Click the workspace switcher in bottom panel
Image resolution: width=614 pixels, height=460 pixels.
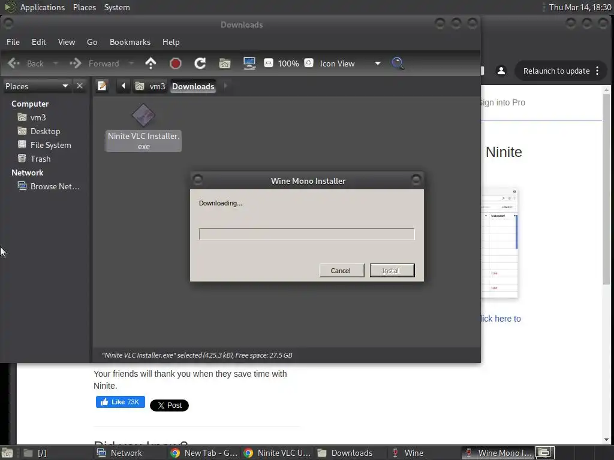pos(545,453)
